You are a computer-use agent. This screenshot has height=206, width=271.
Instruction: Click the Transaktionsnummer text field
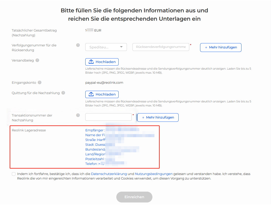click(x=109, y=117)
